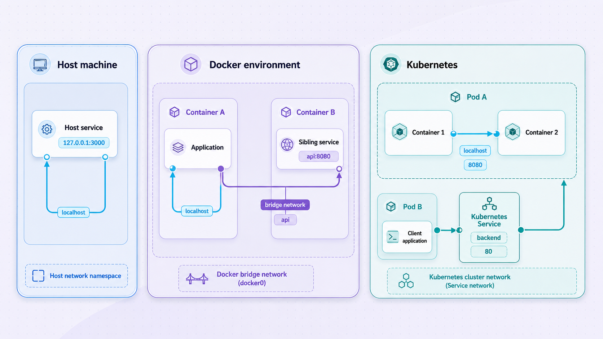
Task: Click the purple bridge network label
Action: [285, 205]
